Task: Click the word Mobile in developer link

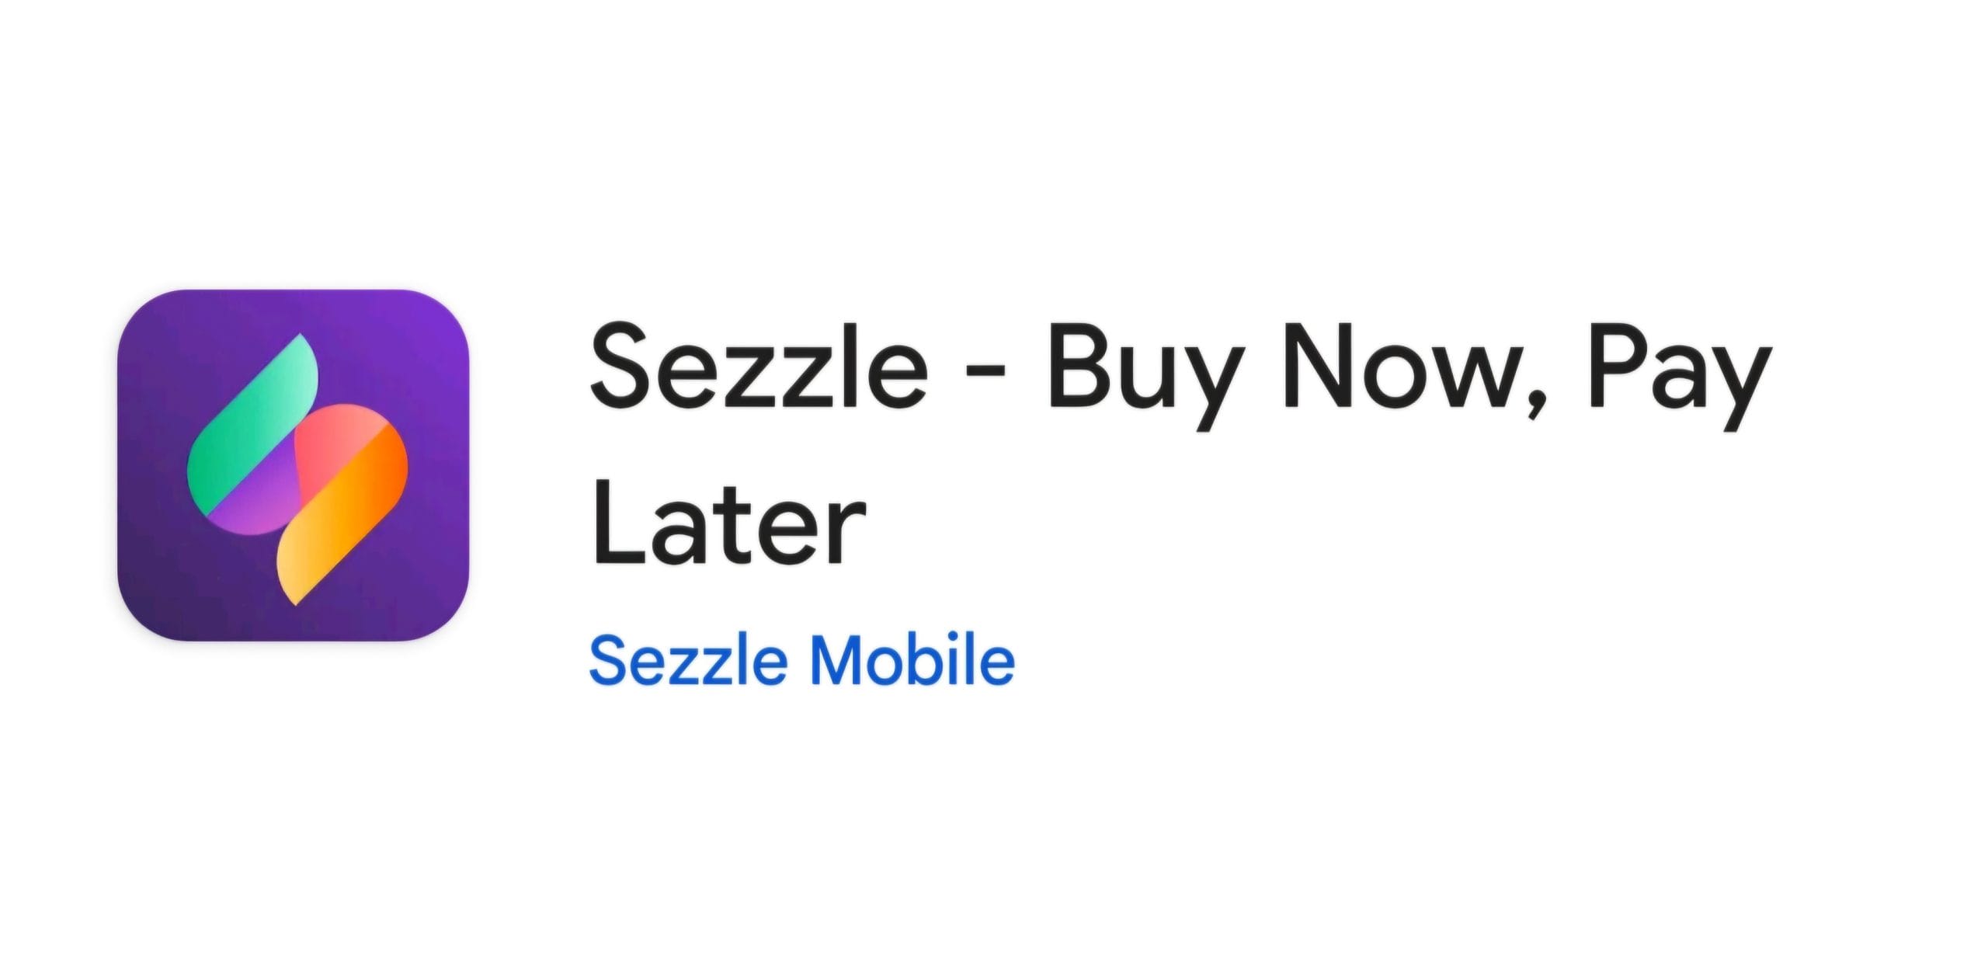Action: coord(912,660)
